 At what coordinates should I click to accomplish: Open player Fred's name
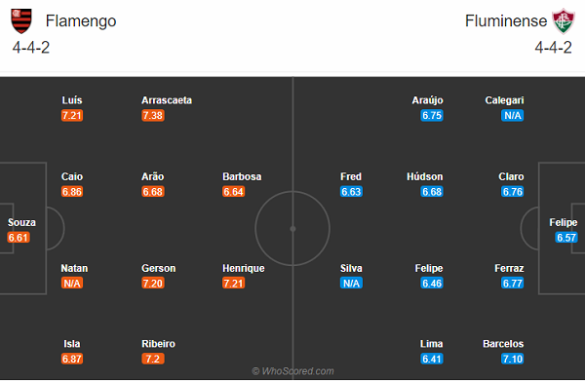pos(351,176)
